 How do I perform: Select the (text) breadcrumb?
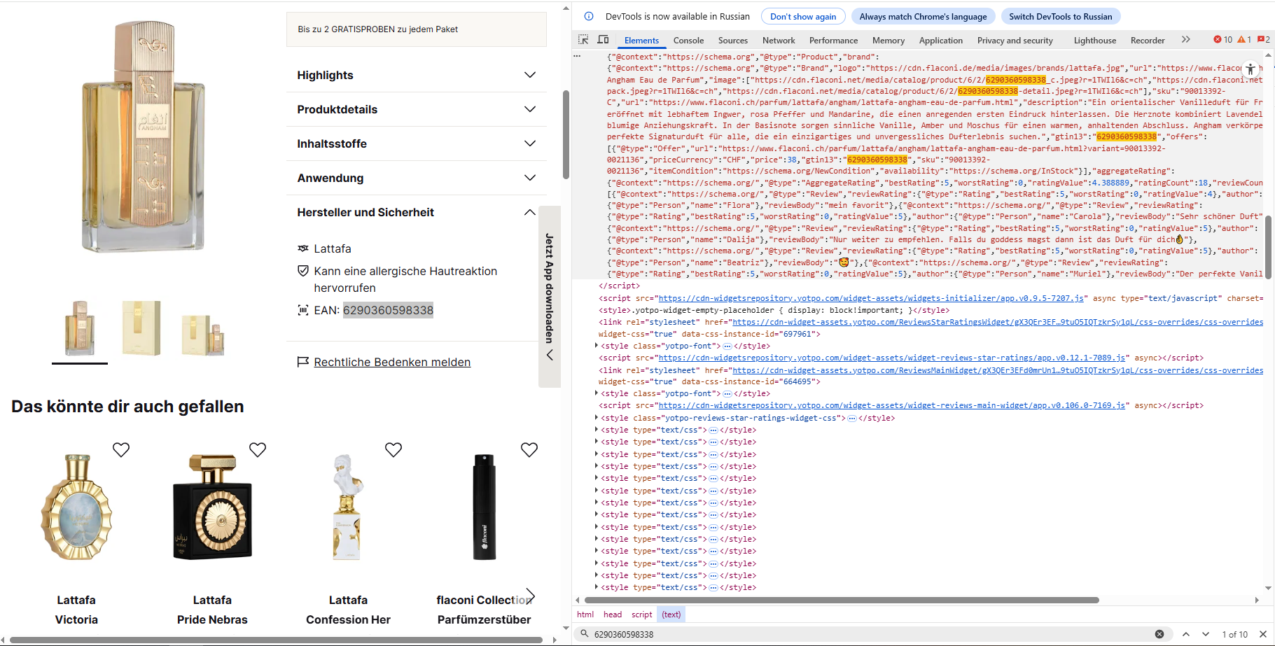click(671, 615)
